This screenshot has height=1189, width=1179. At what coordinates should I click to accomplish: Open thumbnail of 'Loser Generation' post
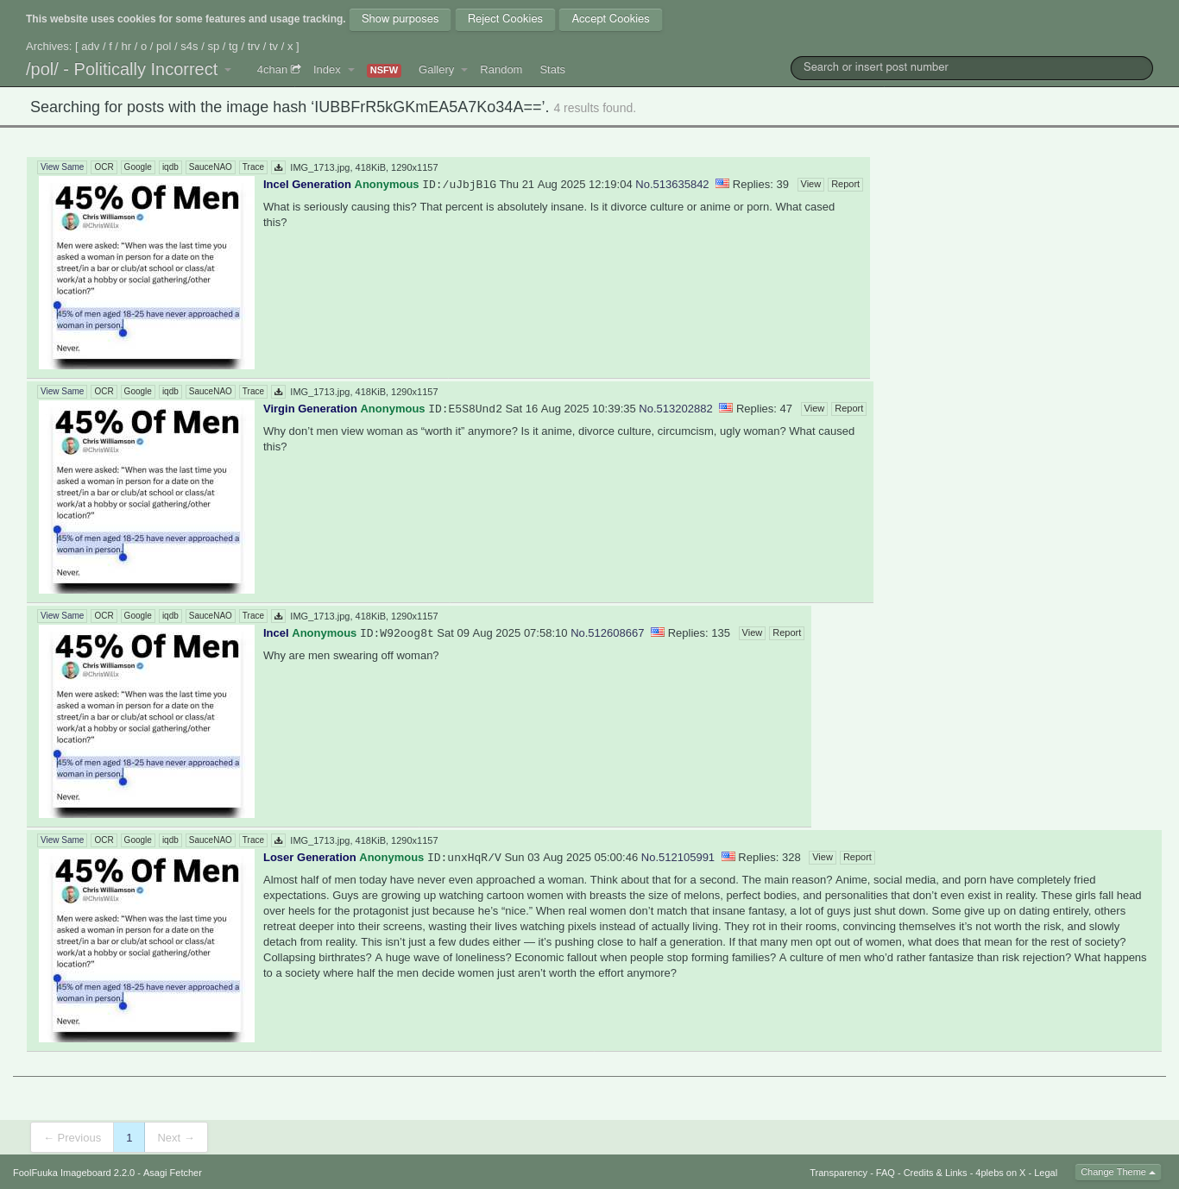tap(147, 946)
